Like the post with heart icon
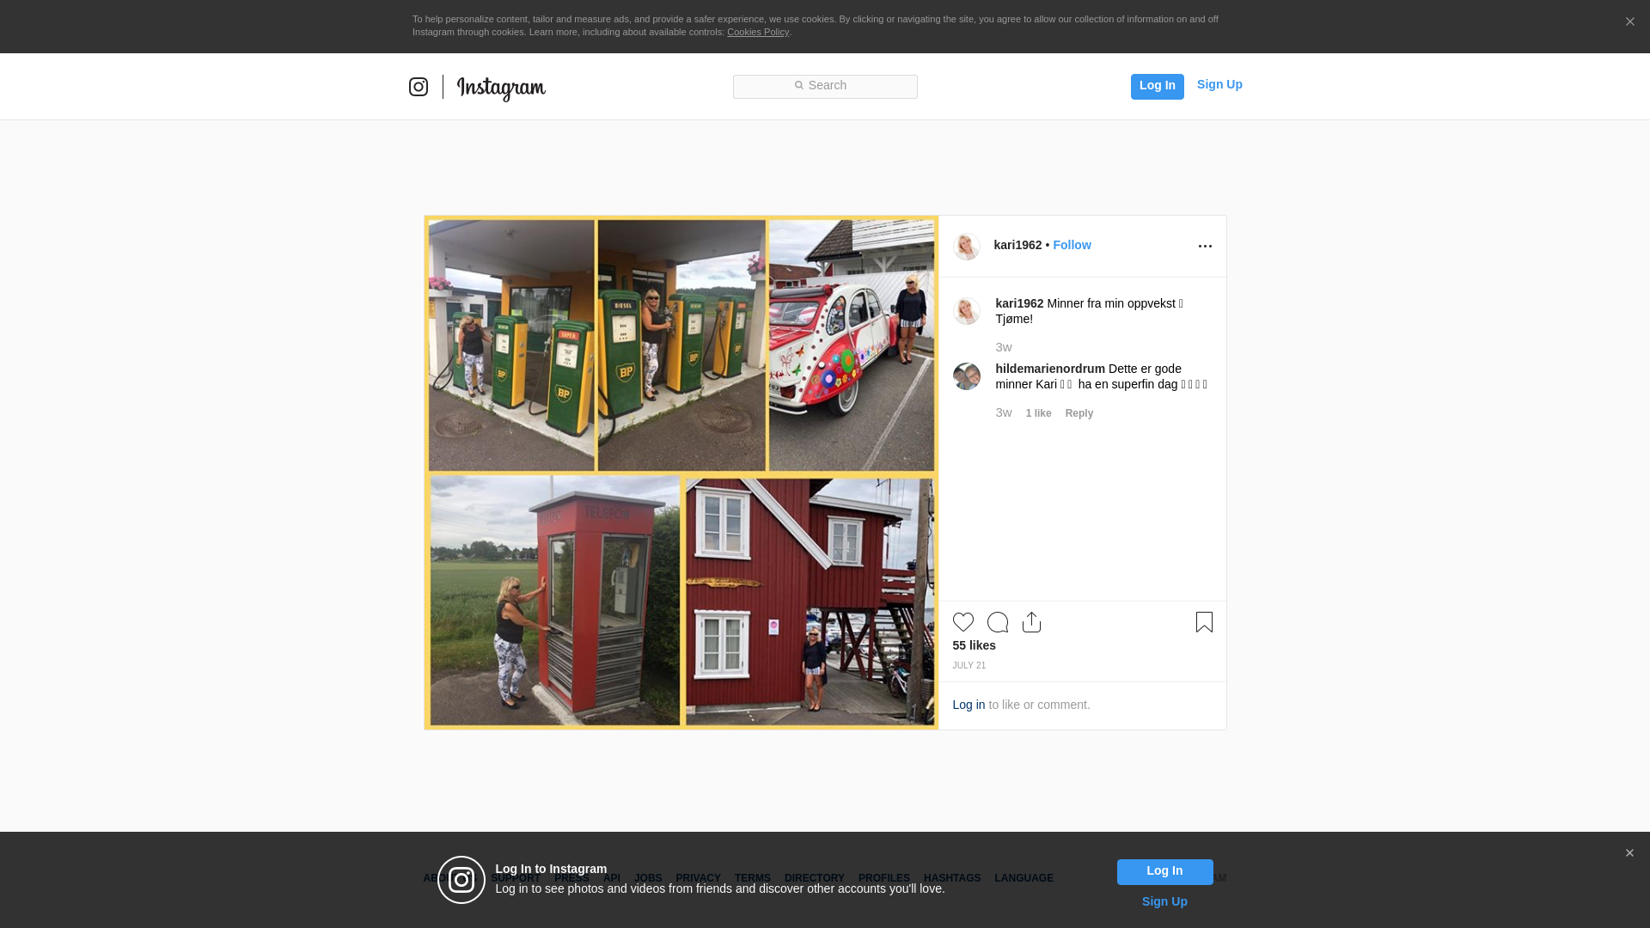1650x928 pixels. tap(963, 622)
